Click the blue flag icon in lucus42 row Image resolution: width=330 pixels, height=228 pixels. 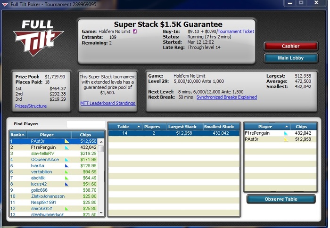[x=67, y=184]
